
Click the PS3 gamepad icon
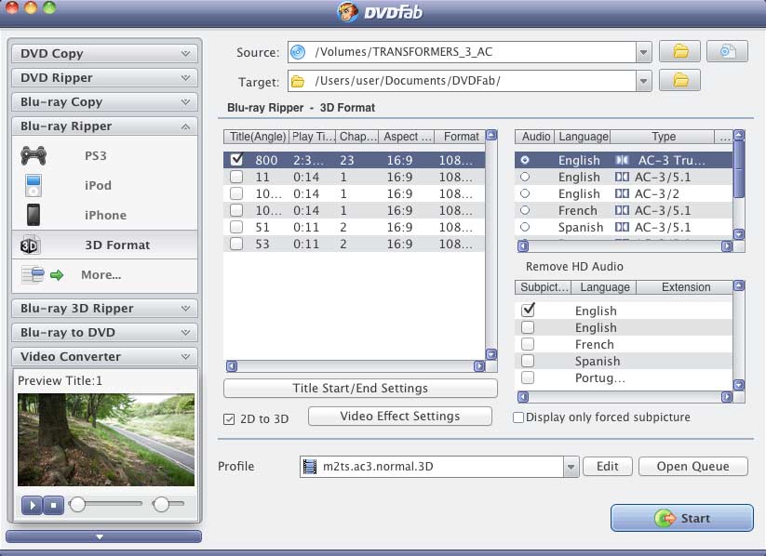(x=34, y=155)
